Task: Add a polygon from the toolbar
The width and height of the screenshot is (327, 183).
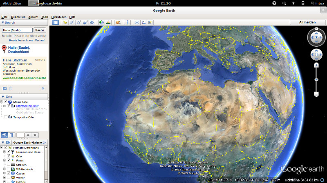Action: point(72,22)
